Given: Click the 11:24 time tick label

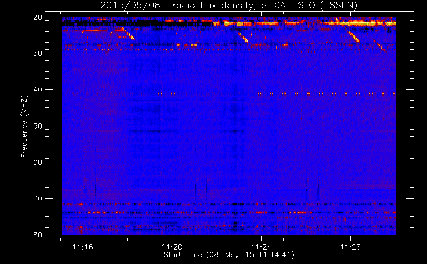Looking at the screenshot, I should pyautogui.click(x=261, y=247).
